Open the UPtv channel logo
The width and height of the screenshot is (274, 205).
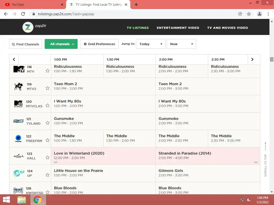[x=19, y=173]
